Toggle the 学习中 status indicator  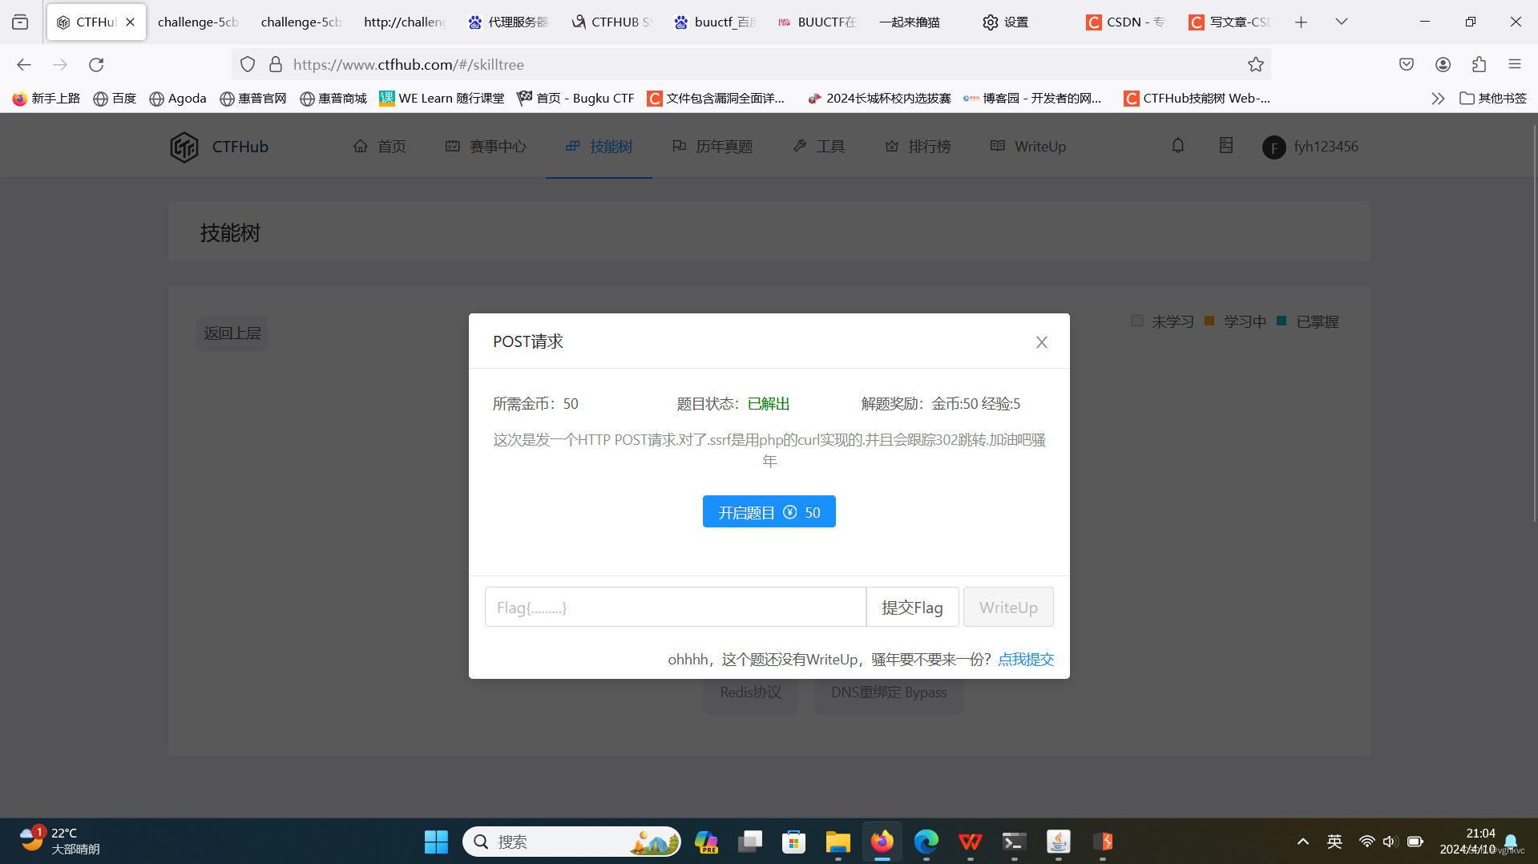(1209, 321)
